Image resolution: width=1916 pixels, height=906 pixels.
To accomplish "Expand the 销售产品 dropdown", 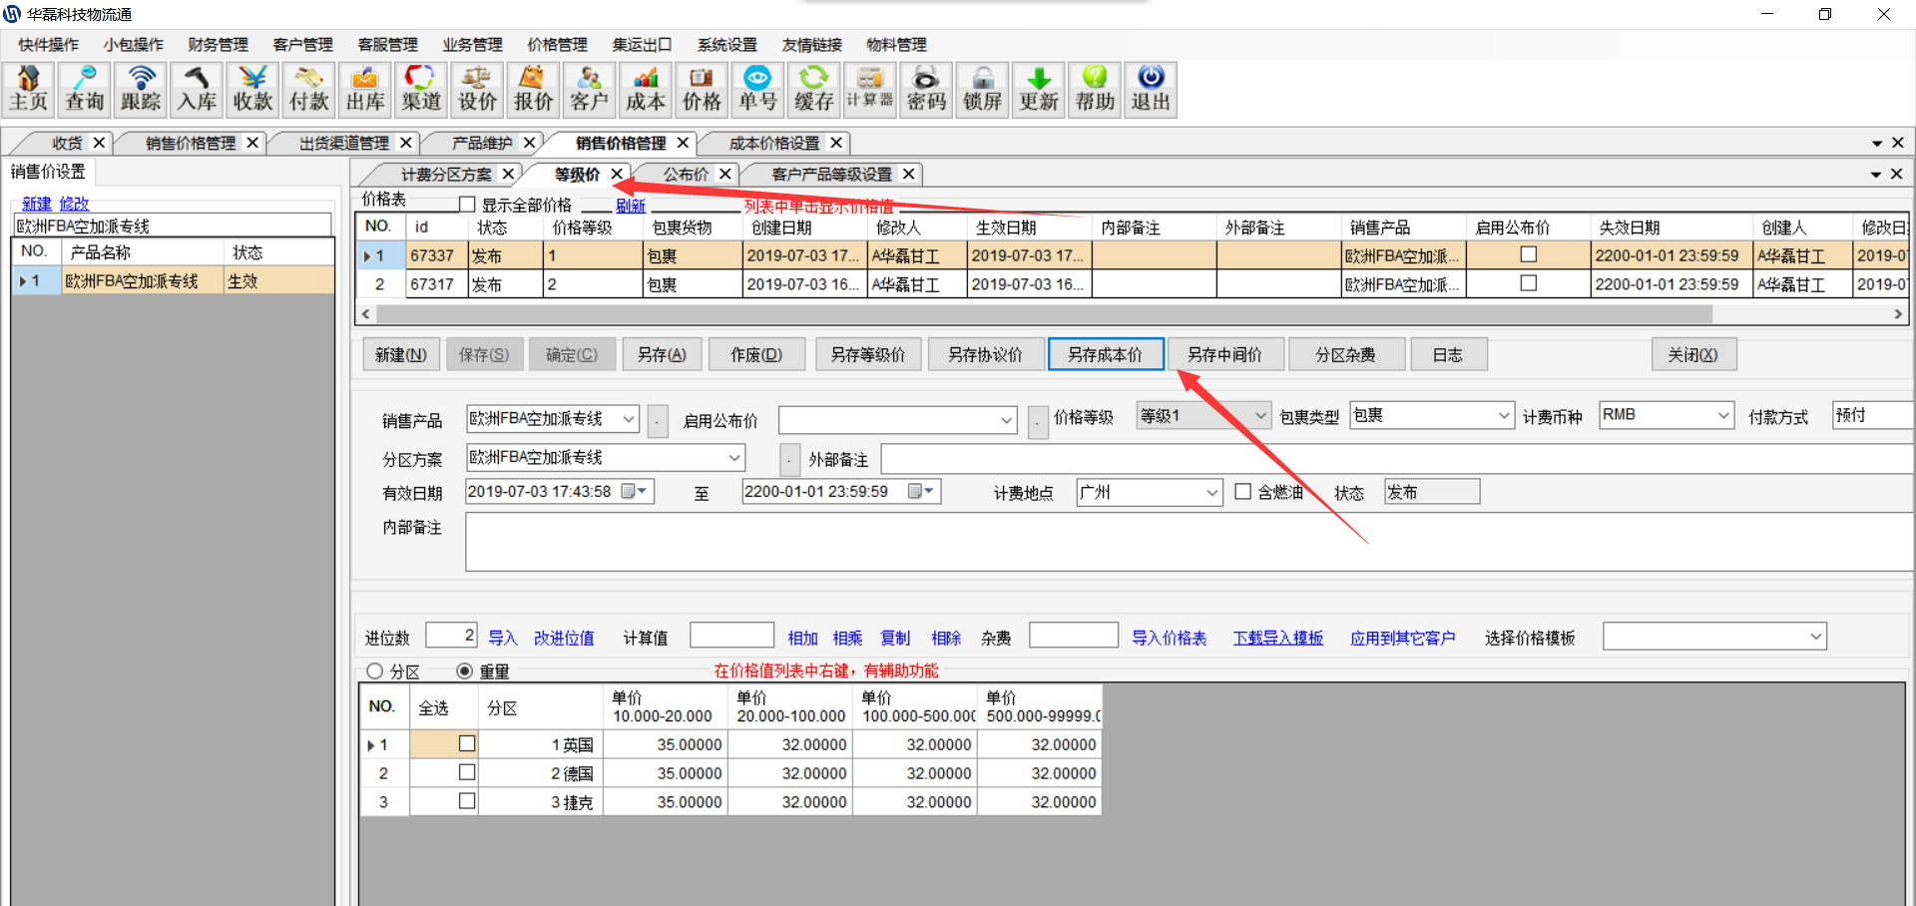I will coord(629,419).
